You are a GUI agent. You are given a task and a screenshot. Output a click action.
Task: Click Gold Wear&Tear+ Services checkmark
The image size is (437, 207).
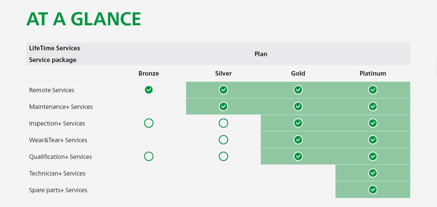pos(298,140)
